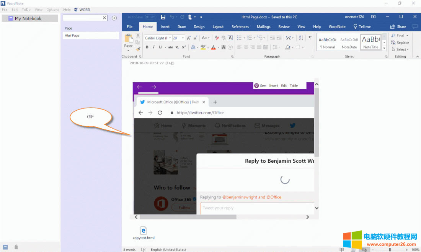The height and width of the screenshot is (252, 421).
Task: Toggle strikethrough formatting
Action: pos(171,47)
